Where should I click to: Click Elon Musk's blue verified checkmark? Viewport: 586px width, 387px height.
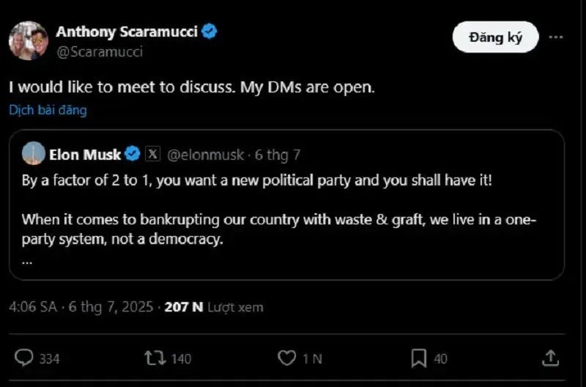tap(132, 154)
